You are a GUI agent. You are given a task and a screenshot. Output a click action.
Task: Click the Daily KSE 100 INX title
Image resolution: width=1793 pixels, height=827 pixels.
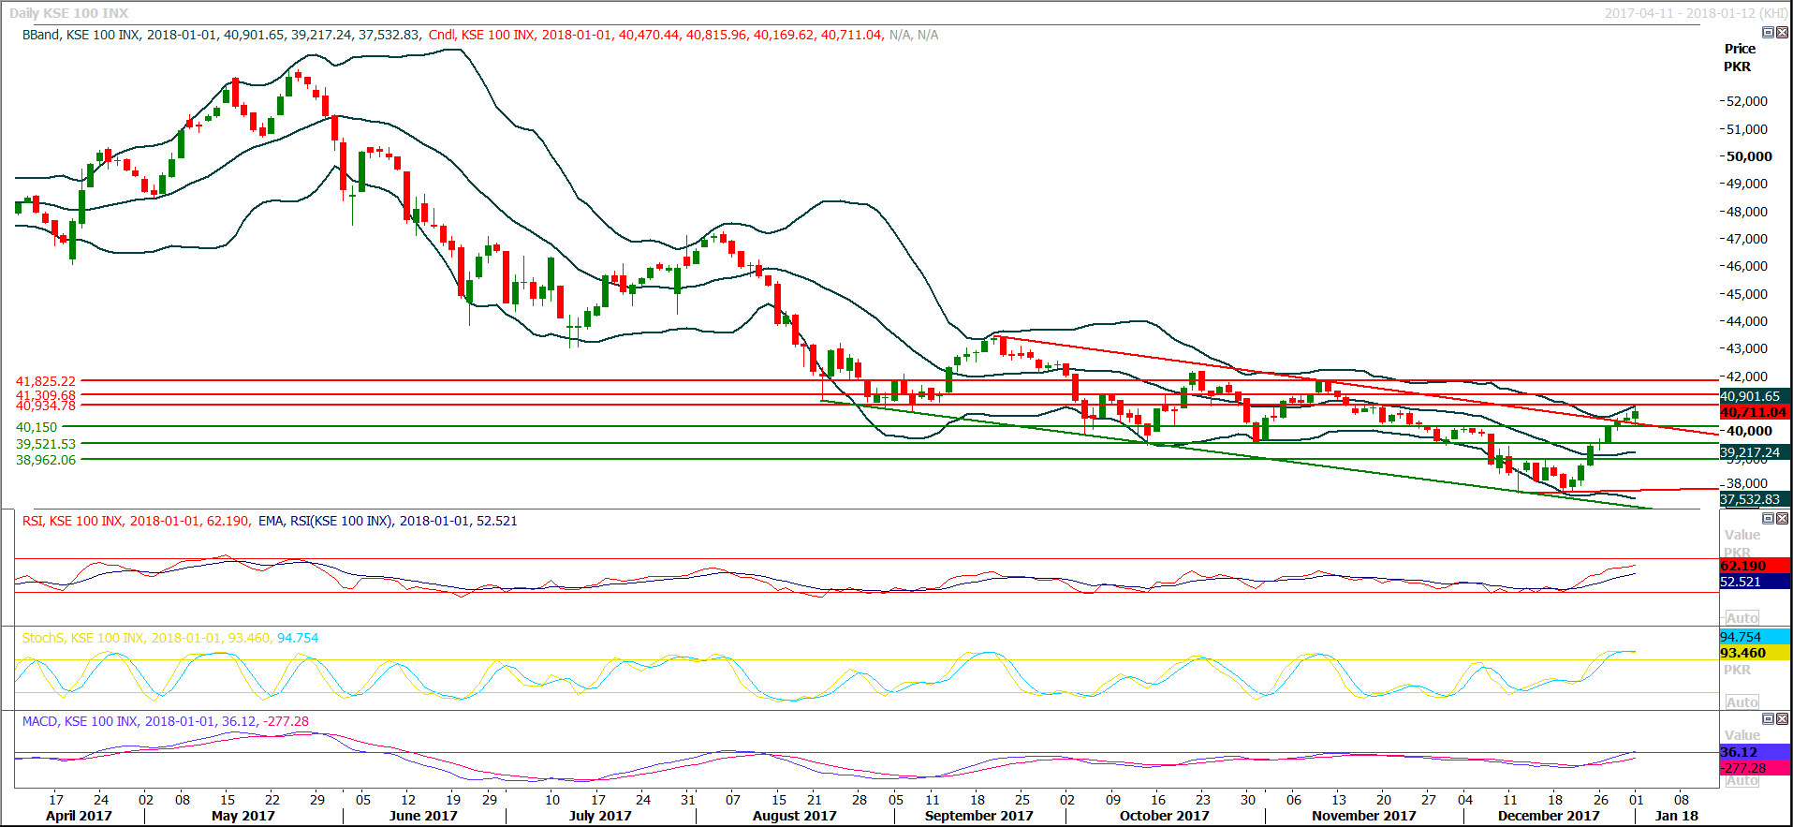[x=69, y=13]
